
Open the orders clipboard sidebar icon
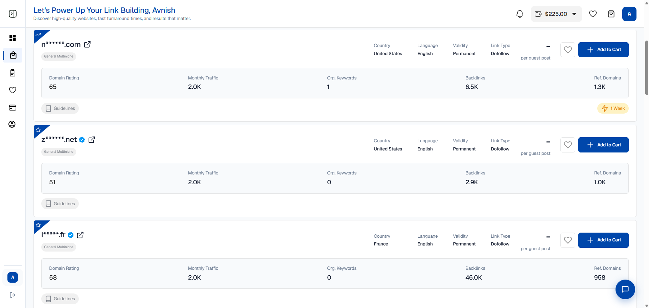[13, 73]
